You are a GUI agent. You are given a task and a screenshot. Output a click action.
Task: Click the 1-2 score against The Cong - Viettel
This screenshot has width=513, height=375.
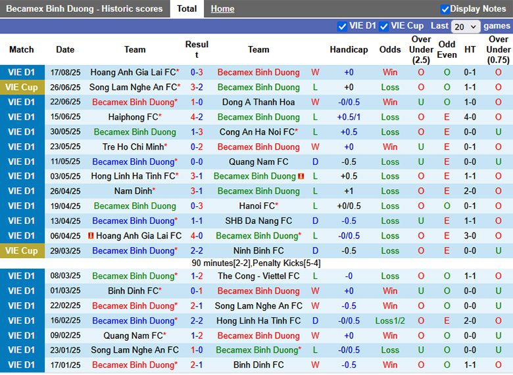tap(197, 276)
